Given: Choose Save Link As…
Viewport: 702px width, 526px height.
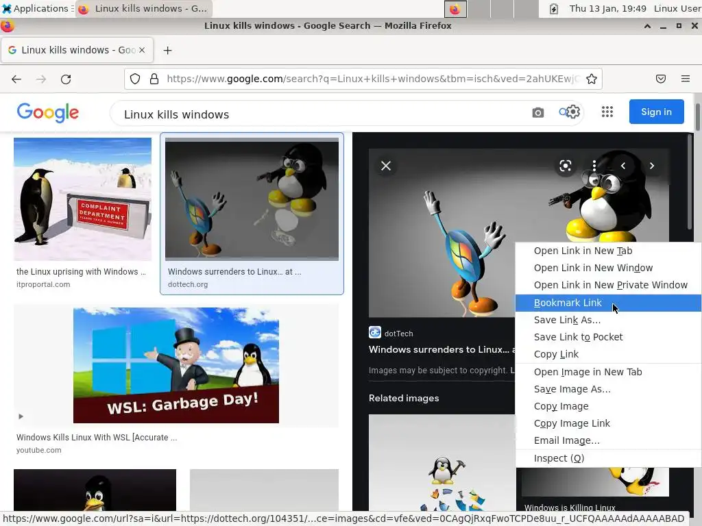Looking at the screenshot, I should point(608,321).
